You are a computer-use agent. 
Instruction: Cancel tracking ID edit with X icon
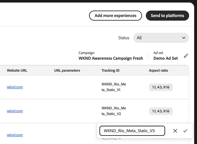pyautogui.click(x=175, y=131)
